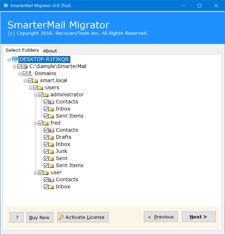
Task: Click the contact card icon under user
Action: (x=51, y=180)
